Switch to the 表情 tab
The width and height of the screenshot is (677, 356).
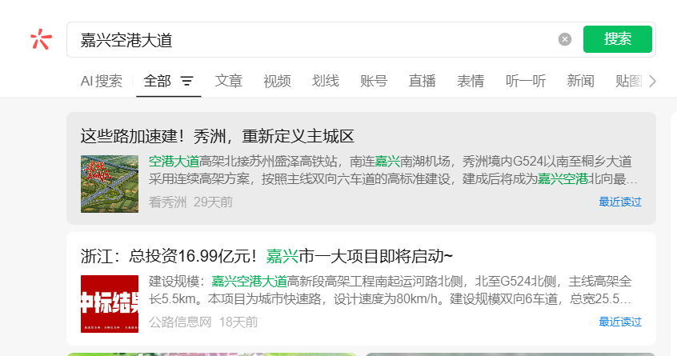click(x=471, y=81)
